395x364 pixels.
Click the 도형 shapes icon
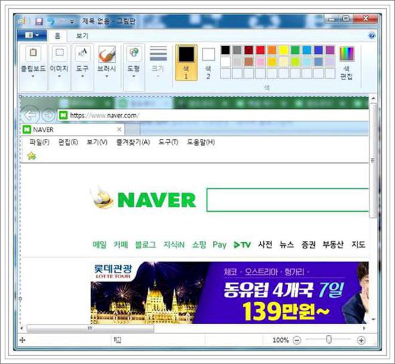pyautogui.click(x=134, y=53)
